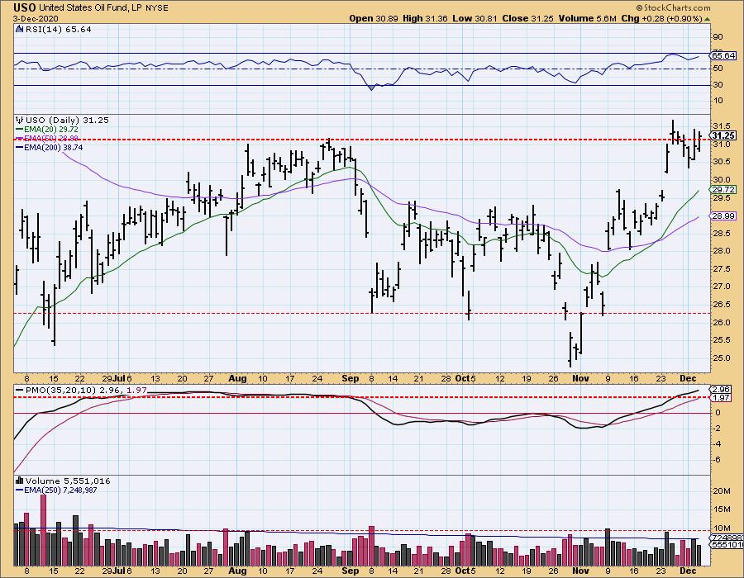Click the green up arrow beside Chg

point(707,19)
